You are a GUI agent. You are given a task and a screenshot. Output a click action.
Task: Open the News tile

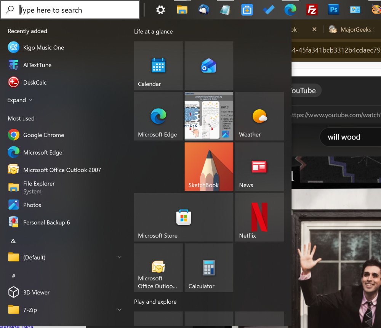click(259, 166)
